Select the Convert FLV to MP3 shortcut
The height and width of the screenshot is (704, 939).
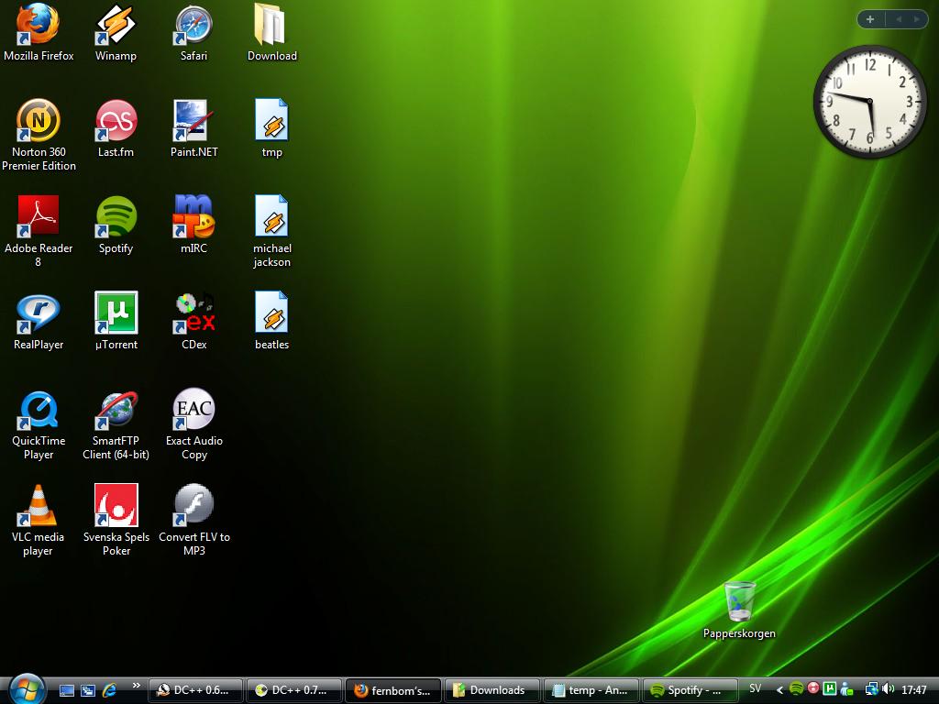193,521
